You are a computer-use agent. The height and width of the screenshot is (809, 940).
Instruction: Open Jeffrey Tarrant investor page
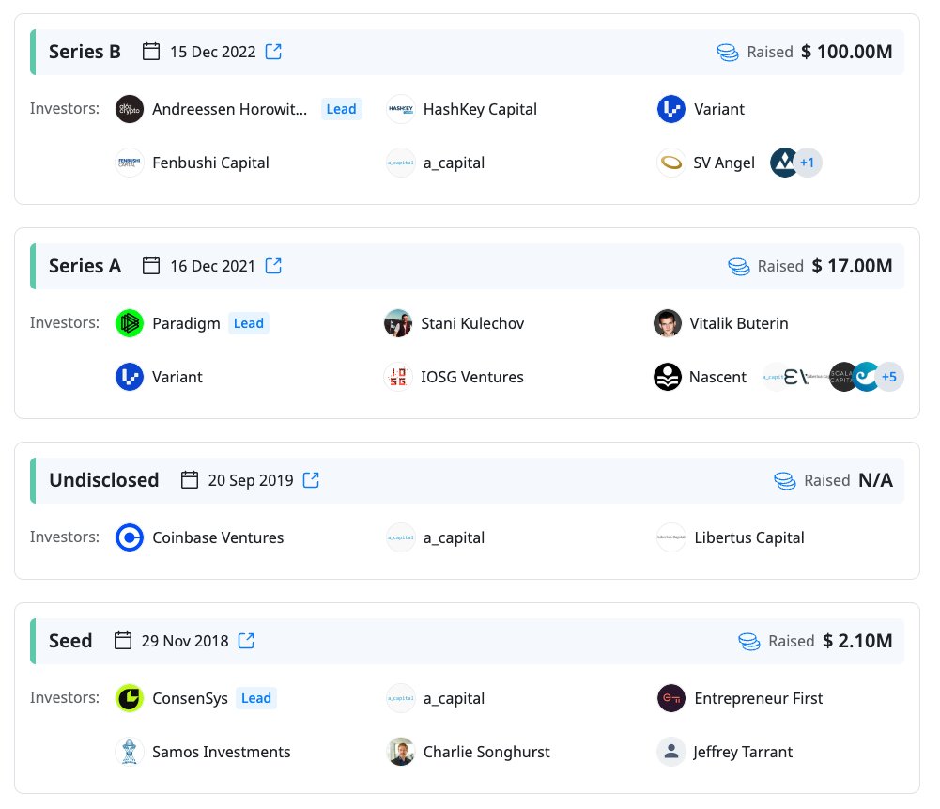[743, 752]
